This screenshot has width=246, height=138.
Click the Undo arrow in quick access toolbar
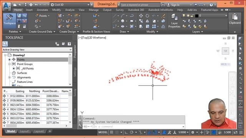click(36, 5)
